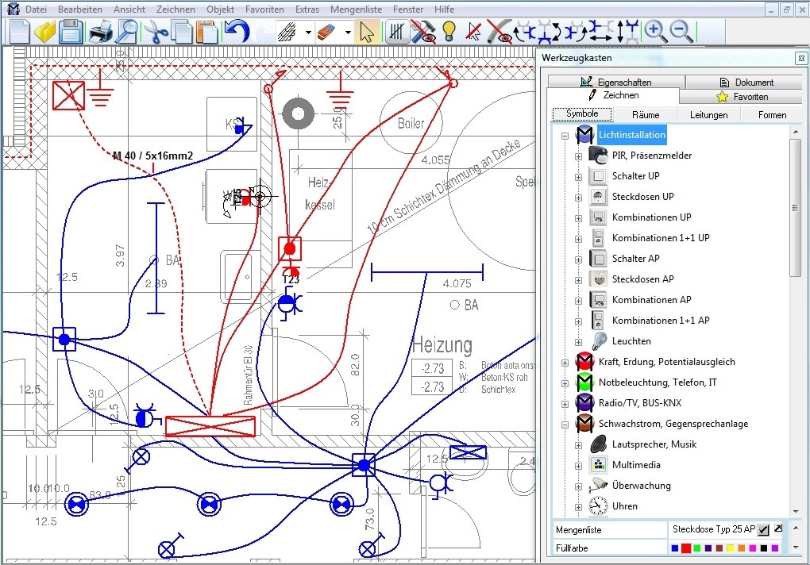
Task: Click the symbol tree vertical scrollbar
Action: point(796,208)
